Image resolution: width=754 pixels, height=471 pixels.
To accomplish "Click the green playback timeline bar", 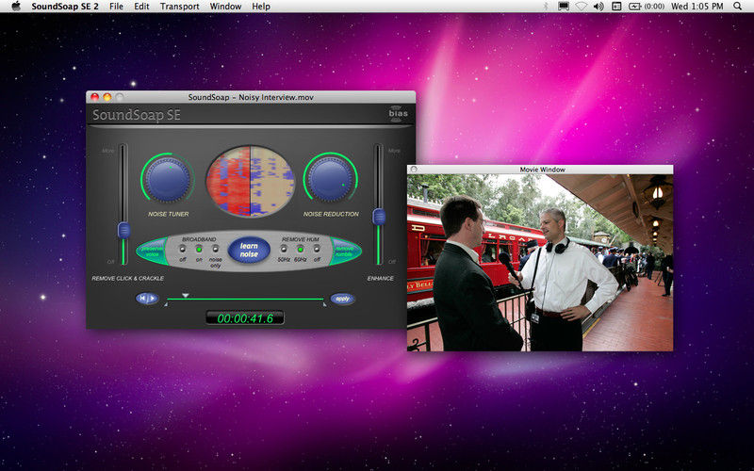I will [x=245, y=299].
